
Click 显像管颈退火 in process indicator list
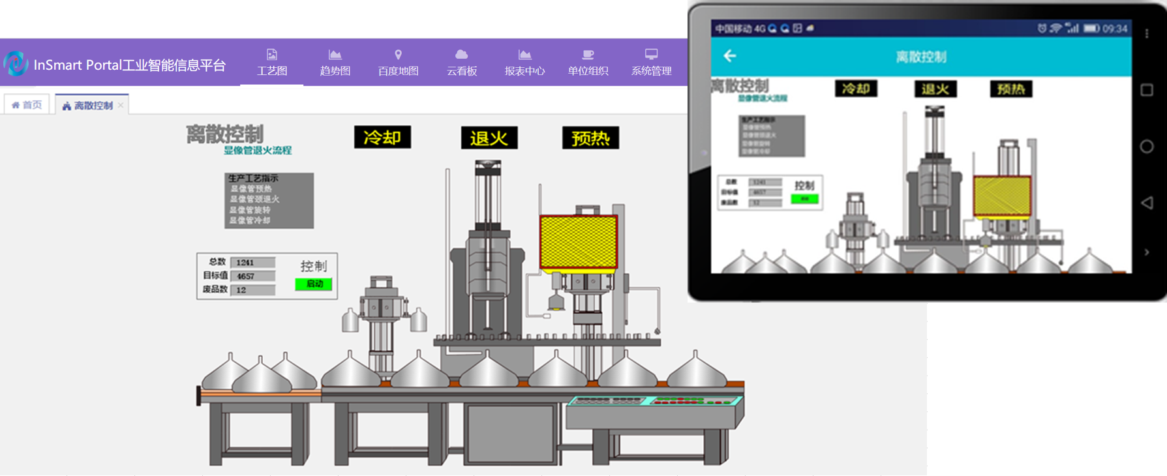[254, 199]
